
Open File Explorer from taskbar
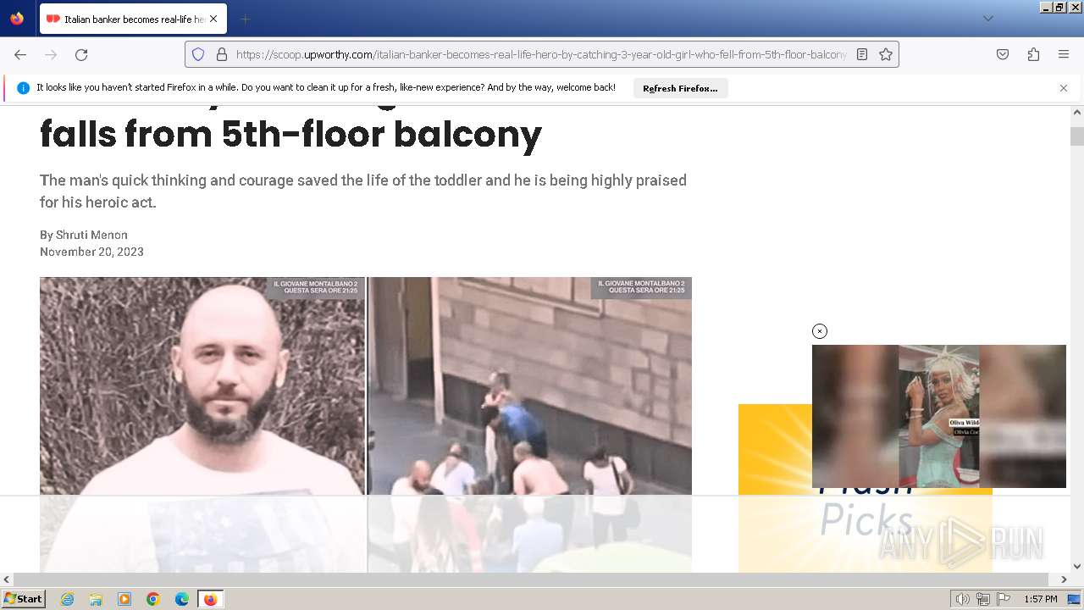point(96,599)
